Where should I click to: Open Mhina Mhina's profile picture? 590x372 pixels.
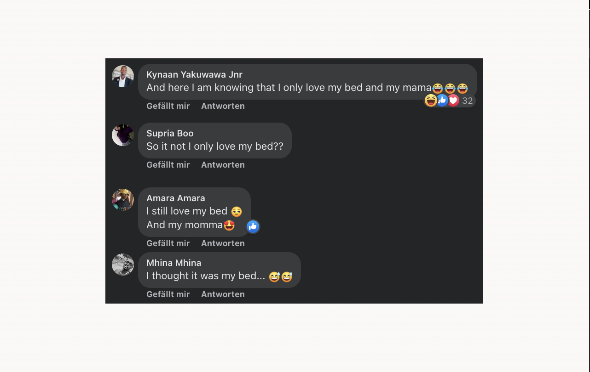123,264
